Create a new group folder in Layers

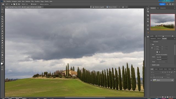[167, 97]
